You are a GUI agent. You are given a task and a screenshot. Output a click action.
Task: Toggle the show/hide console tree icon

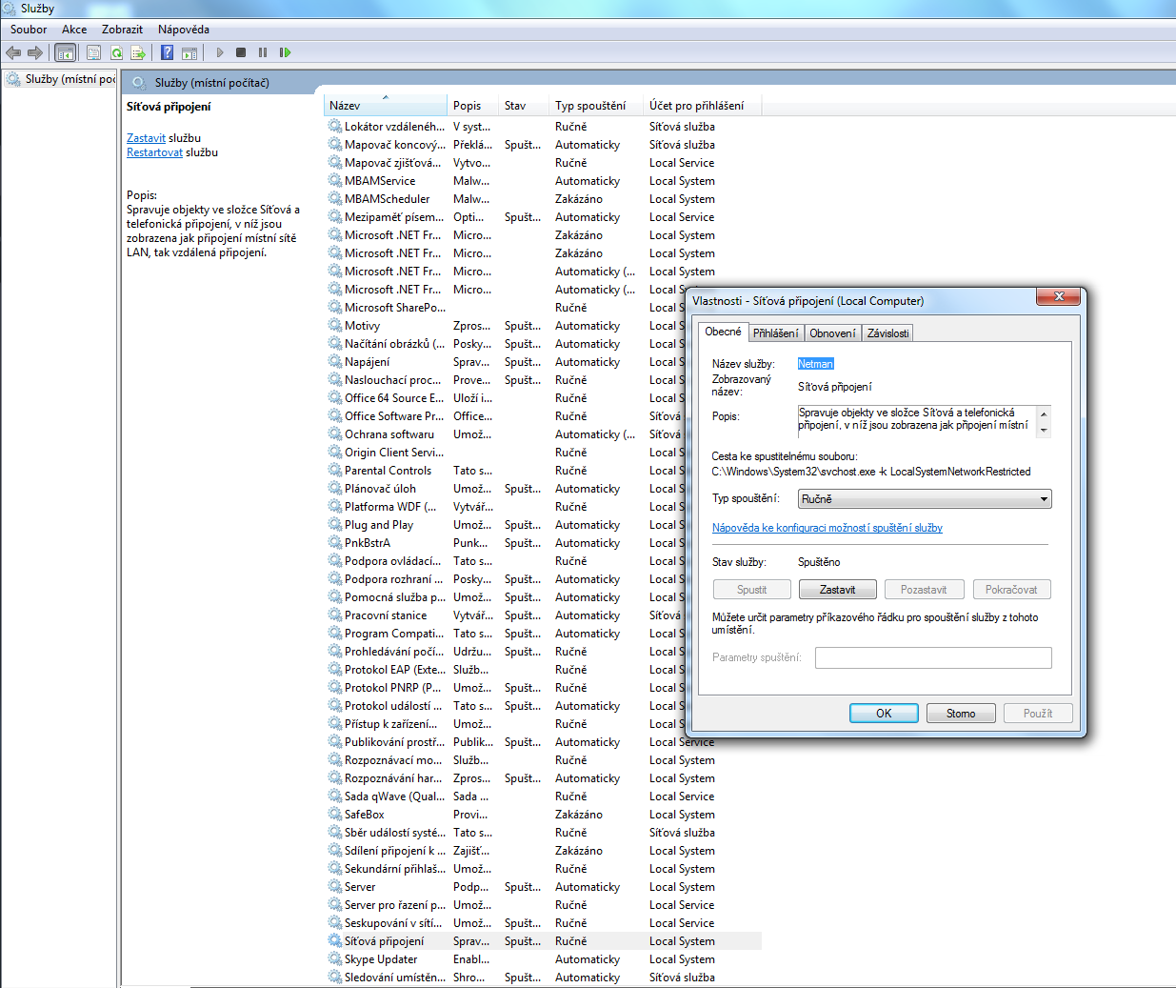(65, 52)
